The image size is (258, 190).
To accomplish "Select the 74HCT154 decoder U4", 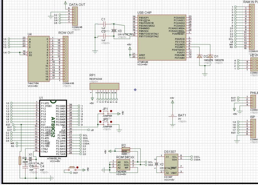I will [39, 59].
